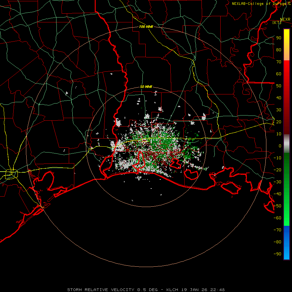
Task: Pick the bright red segment of color bar
Action: (x=286, y=69)
